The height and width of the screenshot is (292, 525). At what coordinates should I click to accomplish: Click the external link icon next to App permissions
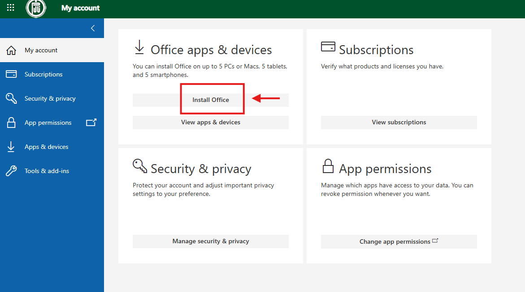pyautogui.click(x=91, y=122)
